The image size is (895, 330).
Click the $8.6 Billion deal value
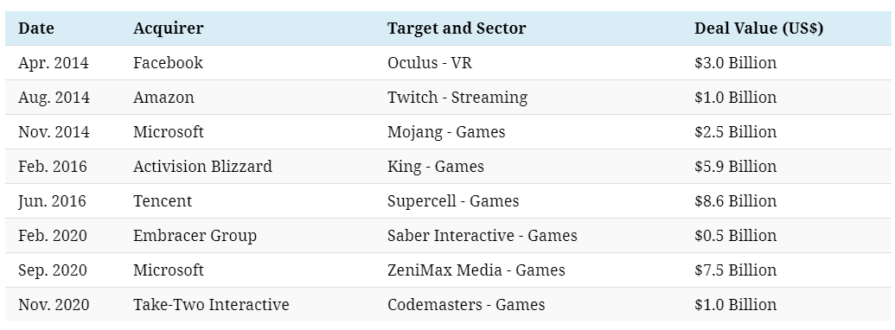(x=736, y=201)
